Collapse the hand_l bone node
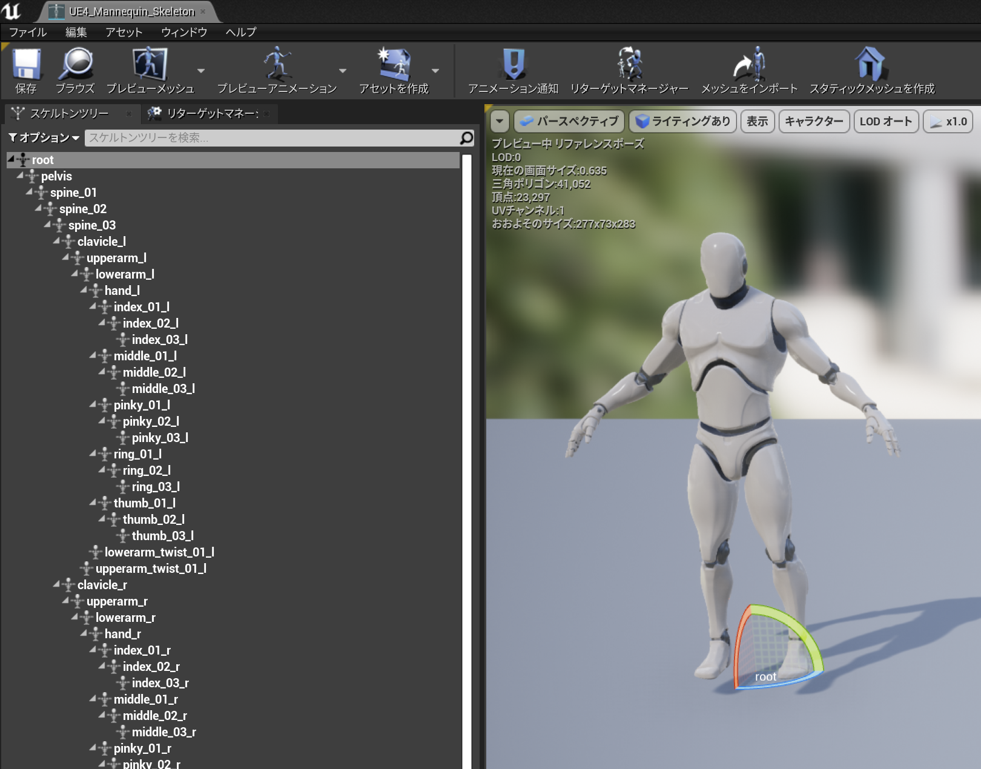The width and height of the screenshot is (981, 769). click(x=84, y=289)
